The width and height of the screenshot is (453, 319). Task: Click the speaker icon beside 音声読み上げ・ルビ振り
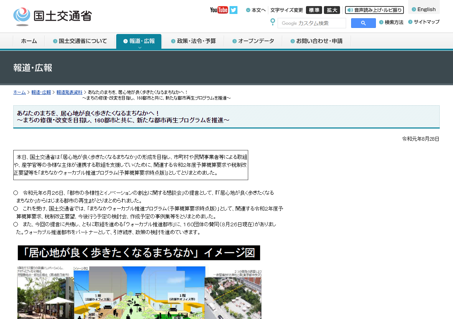(x=350, y=10)
